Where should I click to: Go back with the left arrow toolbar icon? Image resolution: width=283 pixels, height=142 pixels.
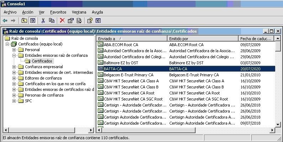(5, 21)
